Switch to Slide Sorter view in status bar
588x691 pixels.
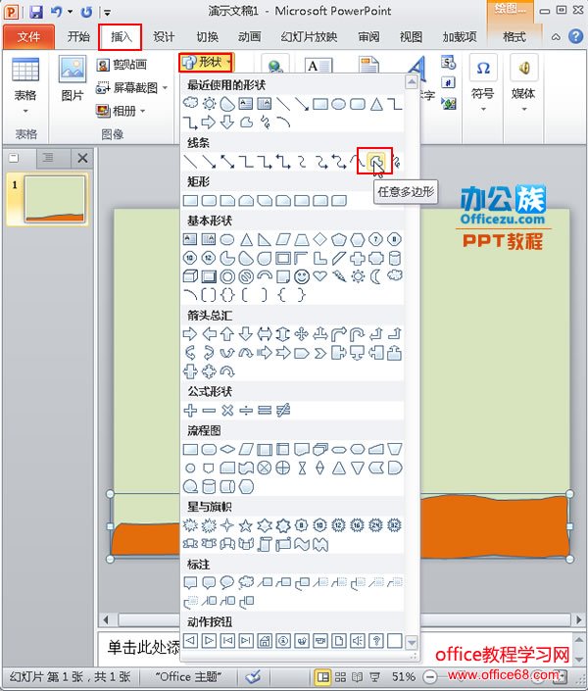pyautogui.click(x=340, y=676)
